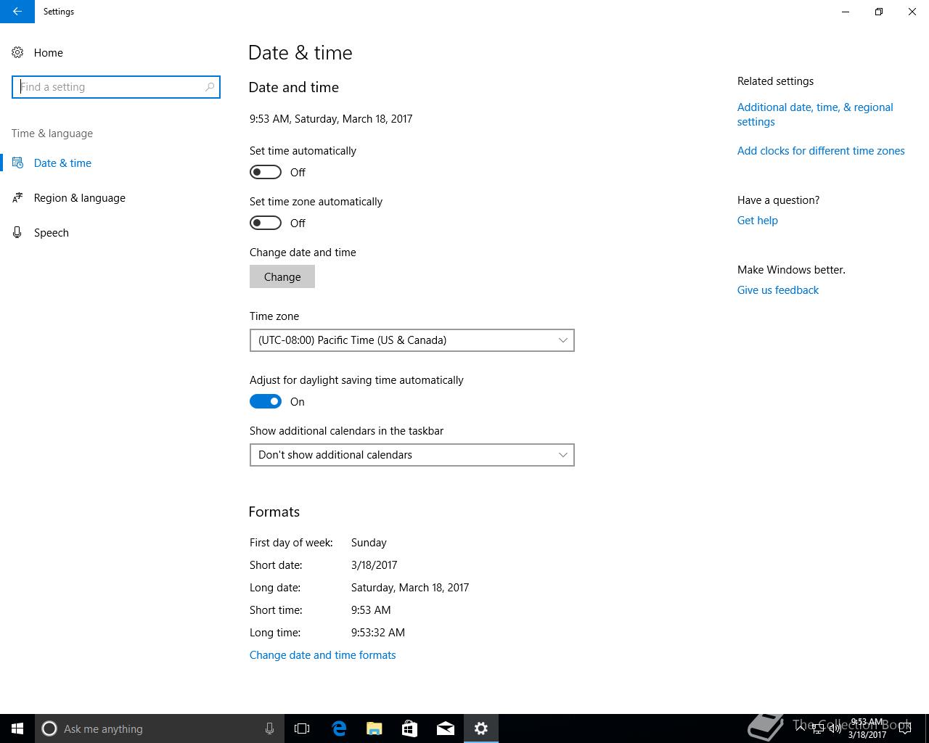
Task: Open the Speech microphone sidebar item
Action: (x=17, y=233)
